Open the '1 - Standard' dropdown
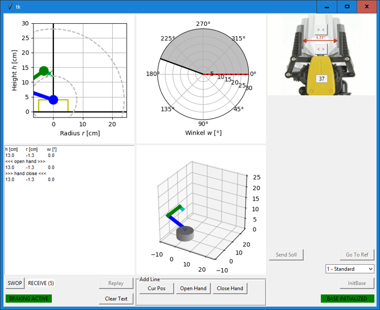 (350, 268)
